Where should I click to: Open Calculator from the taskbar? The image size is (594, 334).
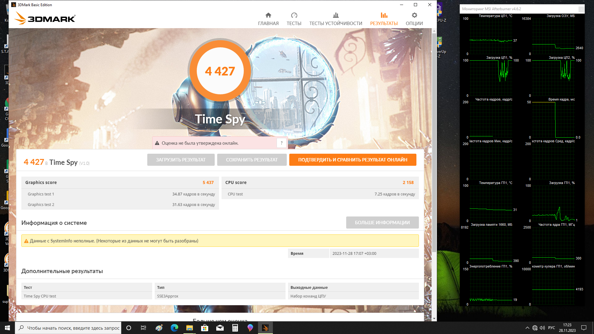pyautogui.click(x=235, y=328)
